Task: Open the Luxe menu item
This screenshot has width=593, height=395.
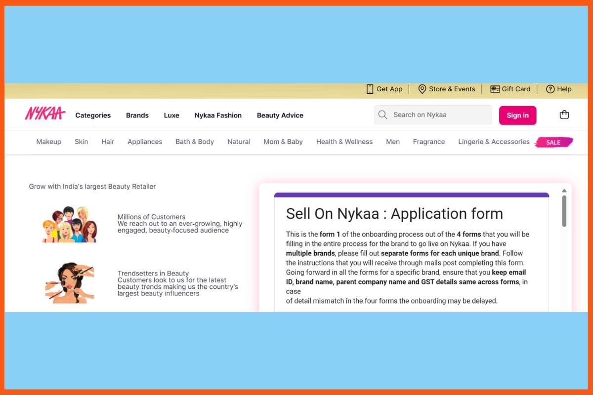Action: 171,115
